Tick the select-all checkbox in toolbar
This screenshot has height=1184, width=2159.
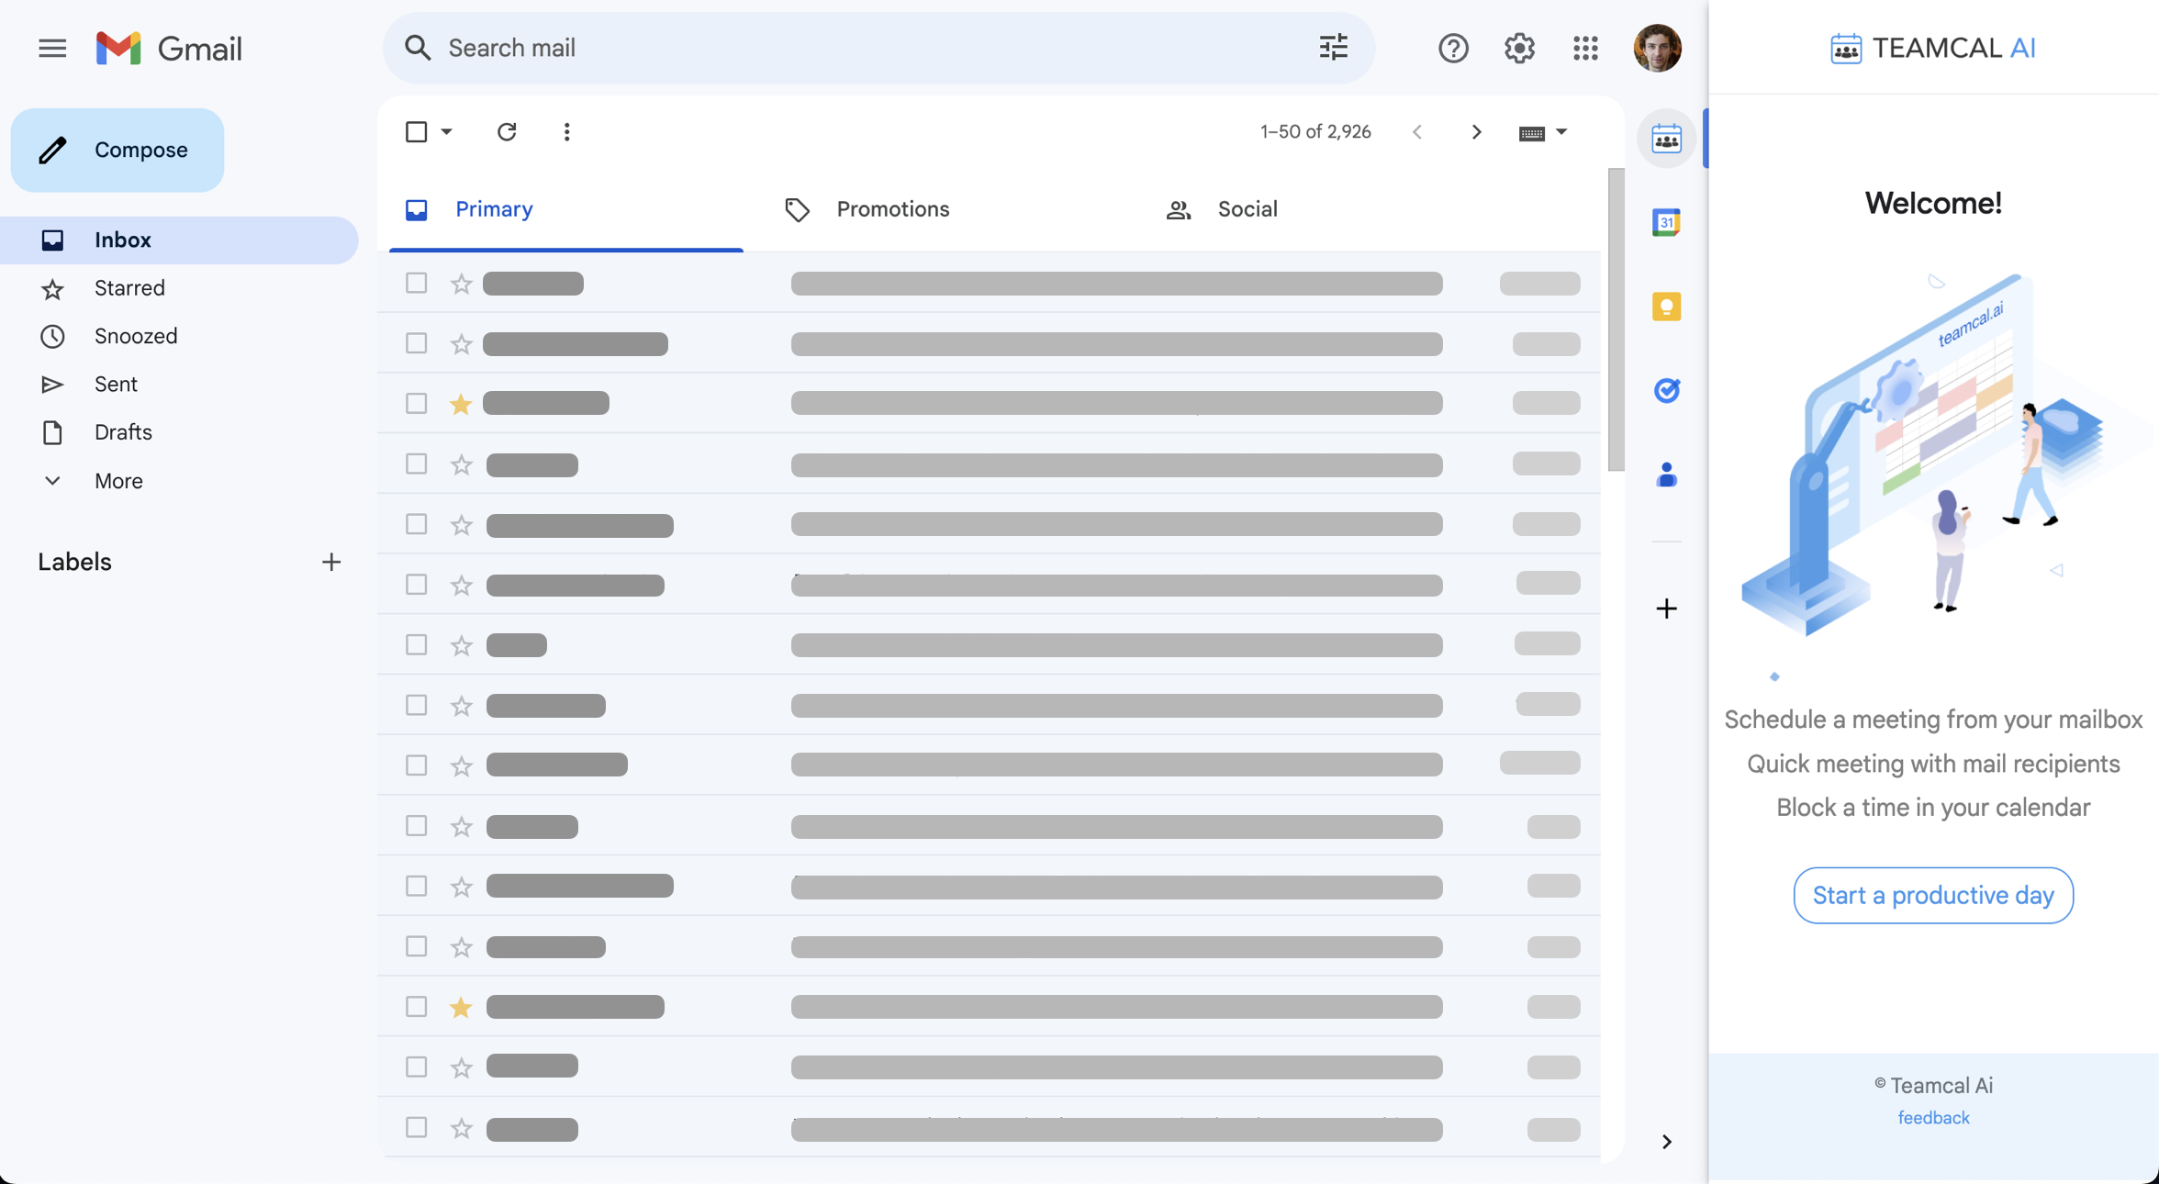point(416,132)
